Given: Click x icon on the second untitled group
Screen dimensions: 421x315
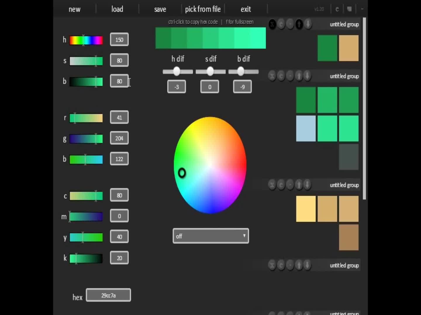Looking at the screenshot, I should pyautogui.click(x=272, y=76).
